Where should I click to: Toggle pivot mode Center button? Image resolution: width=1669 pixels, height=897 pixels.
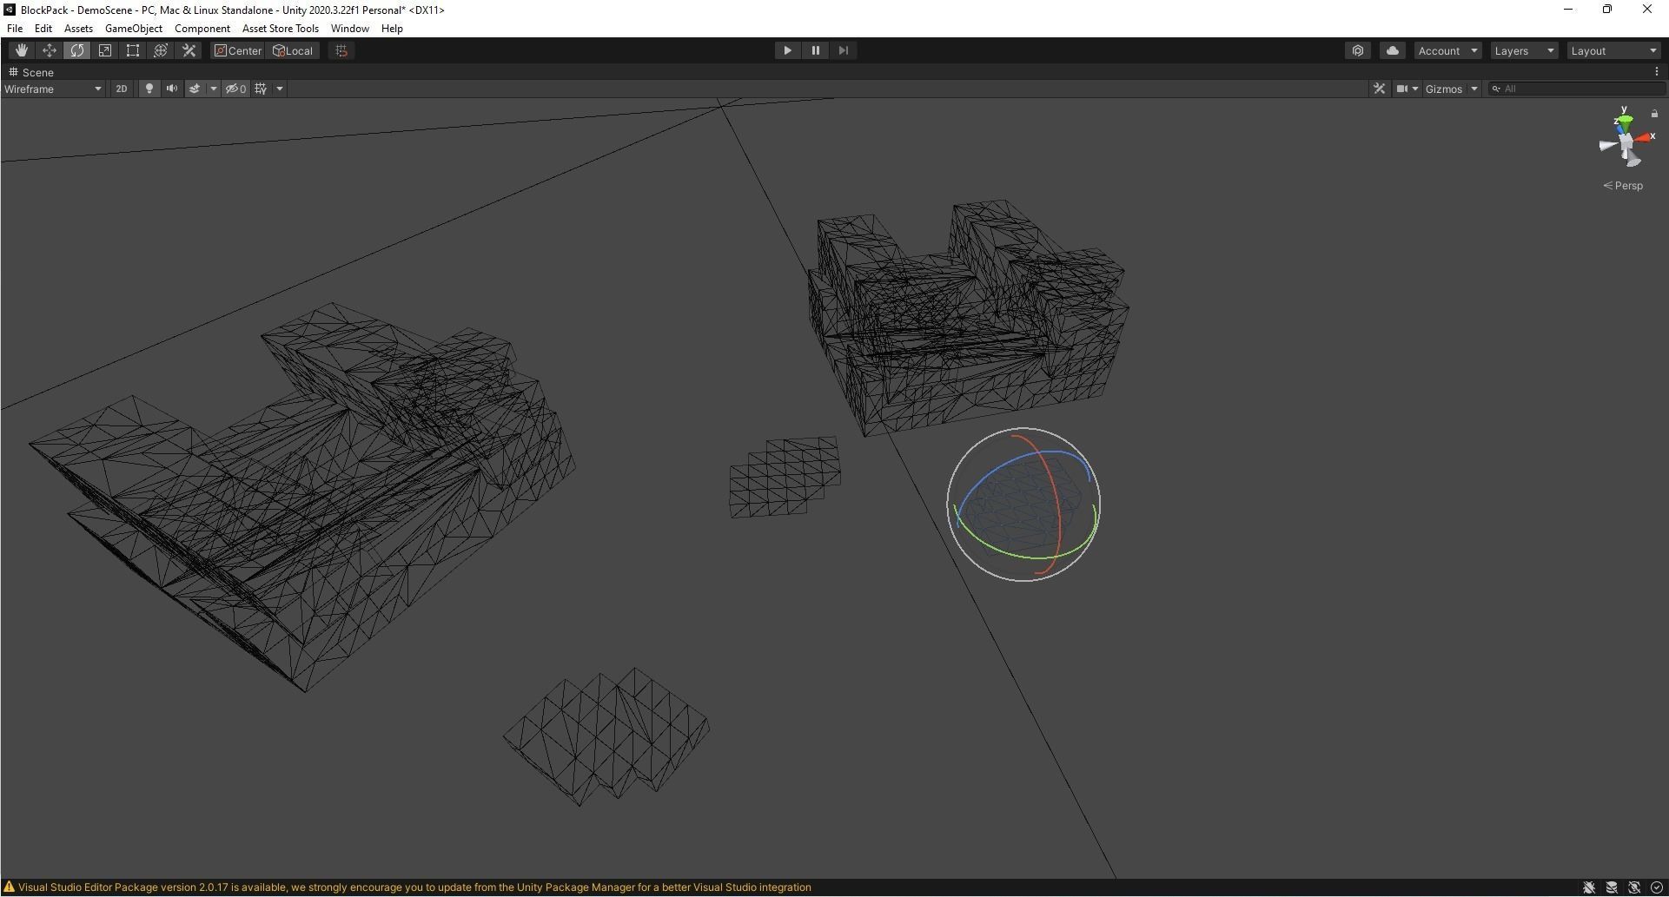pos(238,50)
